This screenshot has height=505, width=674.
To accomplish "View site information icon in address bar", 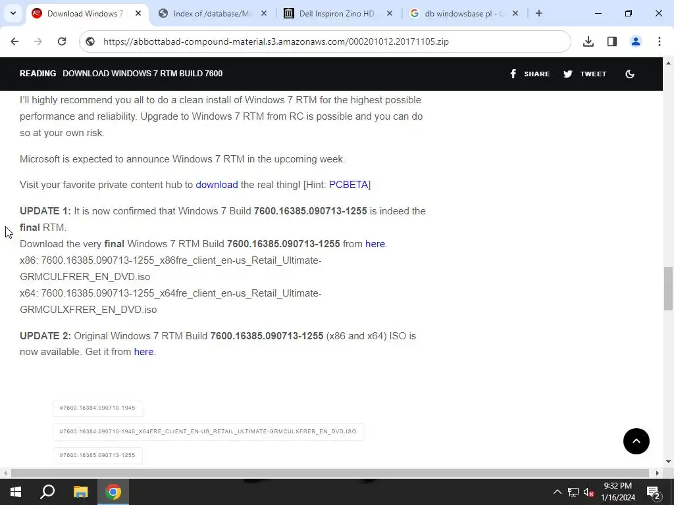I will pos(90,41).
